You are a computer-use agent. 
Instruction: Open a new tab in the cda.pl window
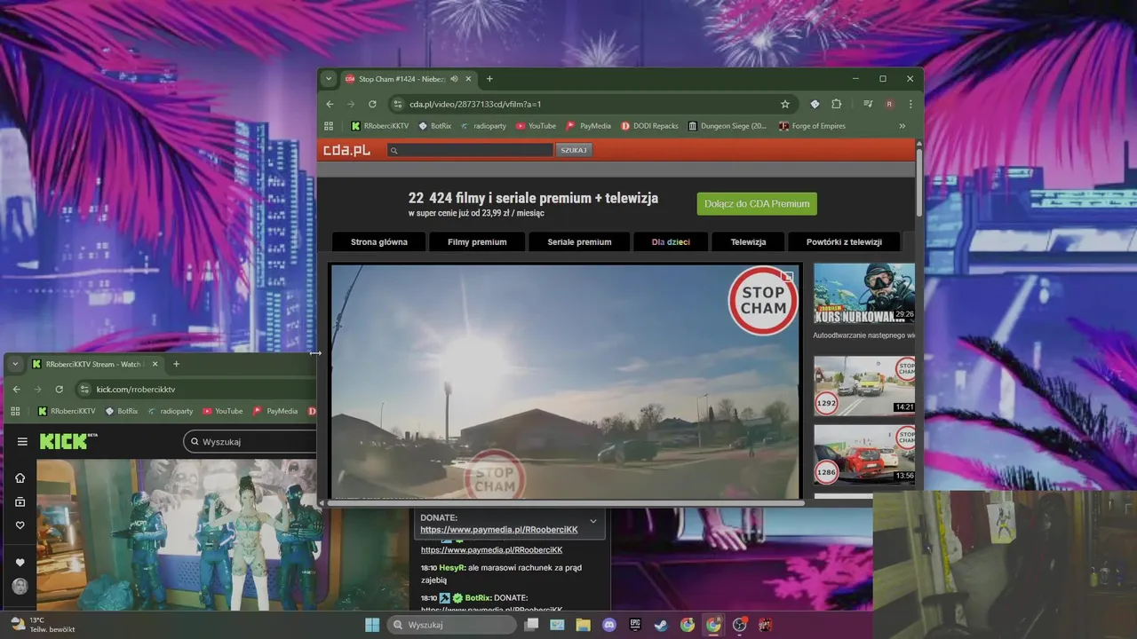pos(489,79)
